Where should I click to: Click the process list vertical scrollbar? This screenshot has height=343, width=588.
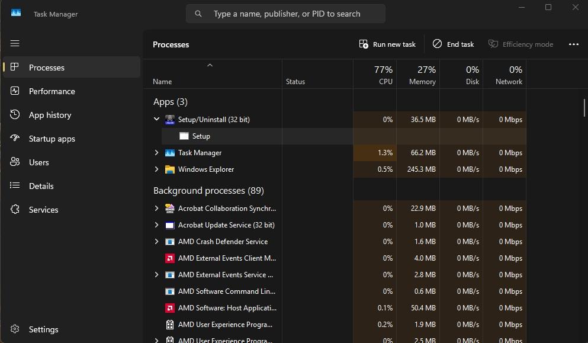(584, 108)
